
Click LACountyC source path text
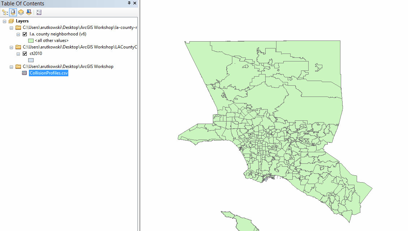point(80,47)
